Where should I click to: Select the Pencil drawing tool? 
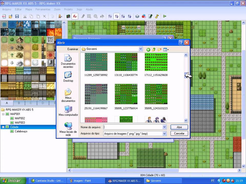pyautogui.click(x=83, y=16)
